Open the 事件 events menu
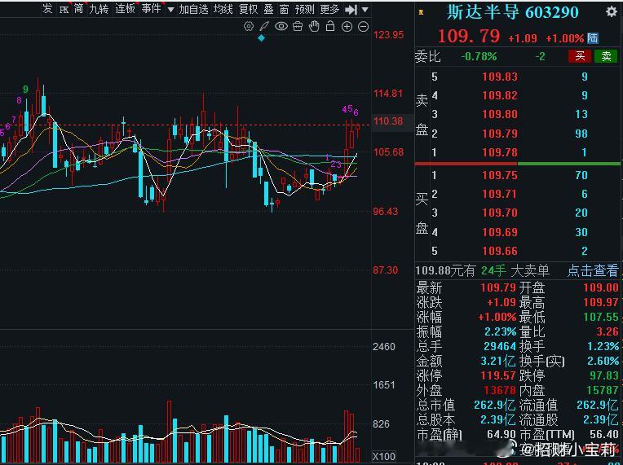This screenshot has height=465, width=623. coord(152,9)
